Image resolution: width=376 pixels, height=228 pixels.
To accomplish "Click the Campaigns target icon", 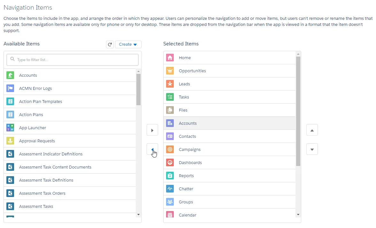I will click(170, 149).
